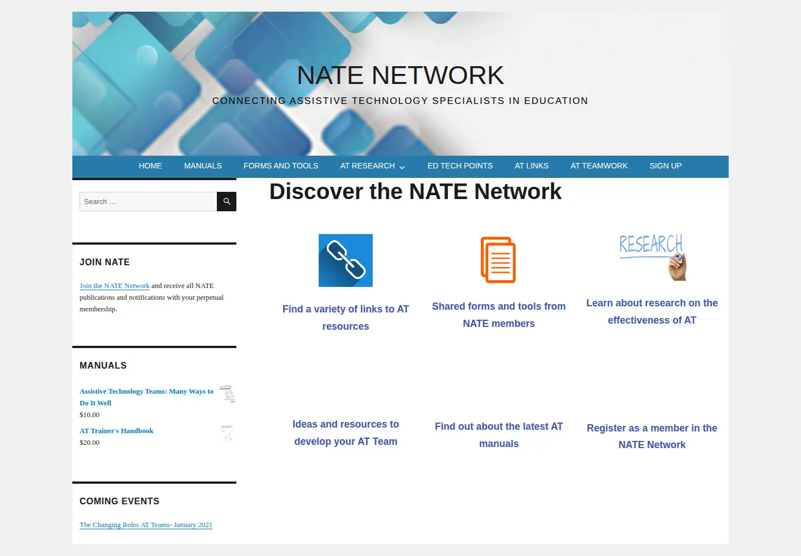Open AT Trainer's Handbook link
The width and height of the screenshot is (801, 556).
(116, 431)
